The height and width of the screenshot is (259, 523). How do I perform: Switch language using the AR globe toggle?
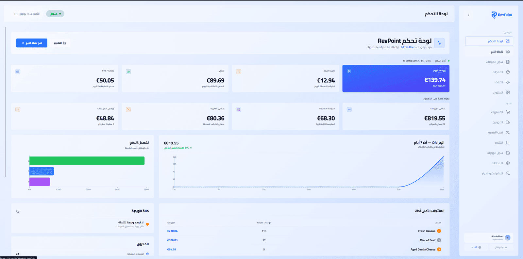[476, 247]
